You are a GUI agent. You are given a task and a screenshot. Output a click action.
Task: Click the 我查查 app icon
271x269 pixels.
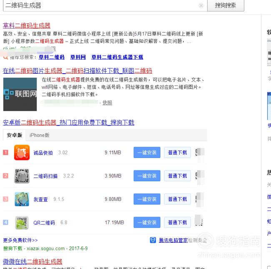pos(22,199)
